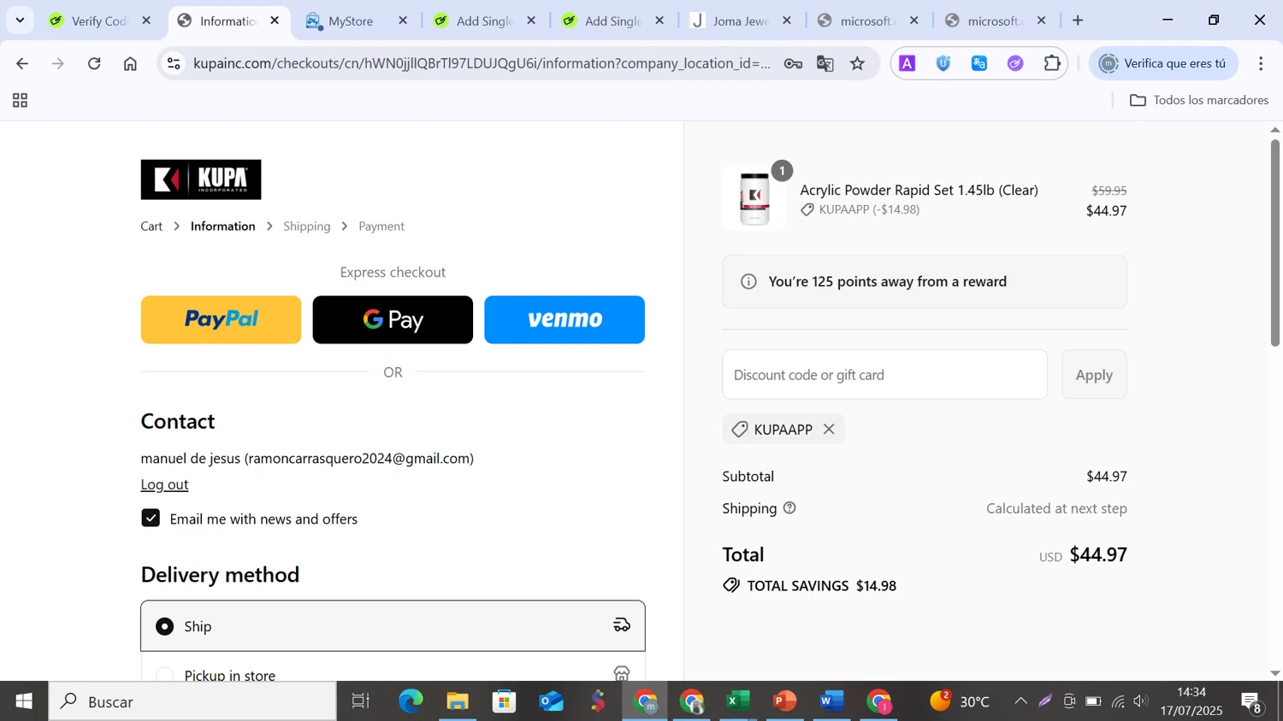
Task: Open the browser home page
Action: click(x=130, y=63)
